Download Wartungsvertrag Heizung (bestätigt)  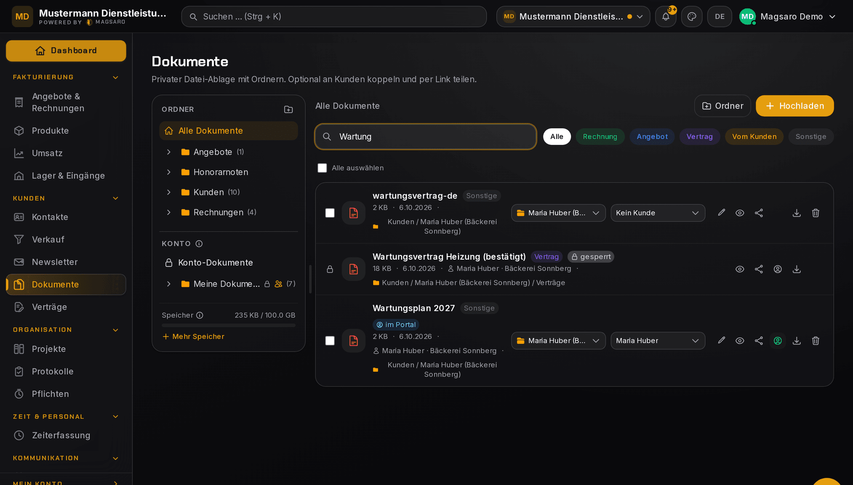[796, 269]
